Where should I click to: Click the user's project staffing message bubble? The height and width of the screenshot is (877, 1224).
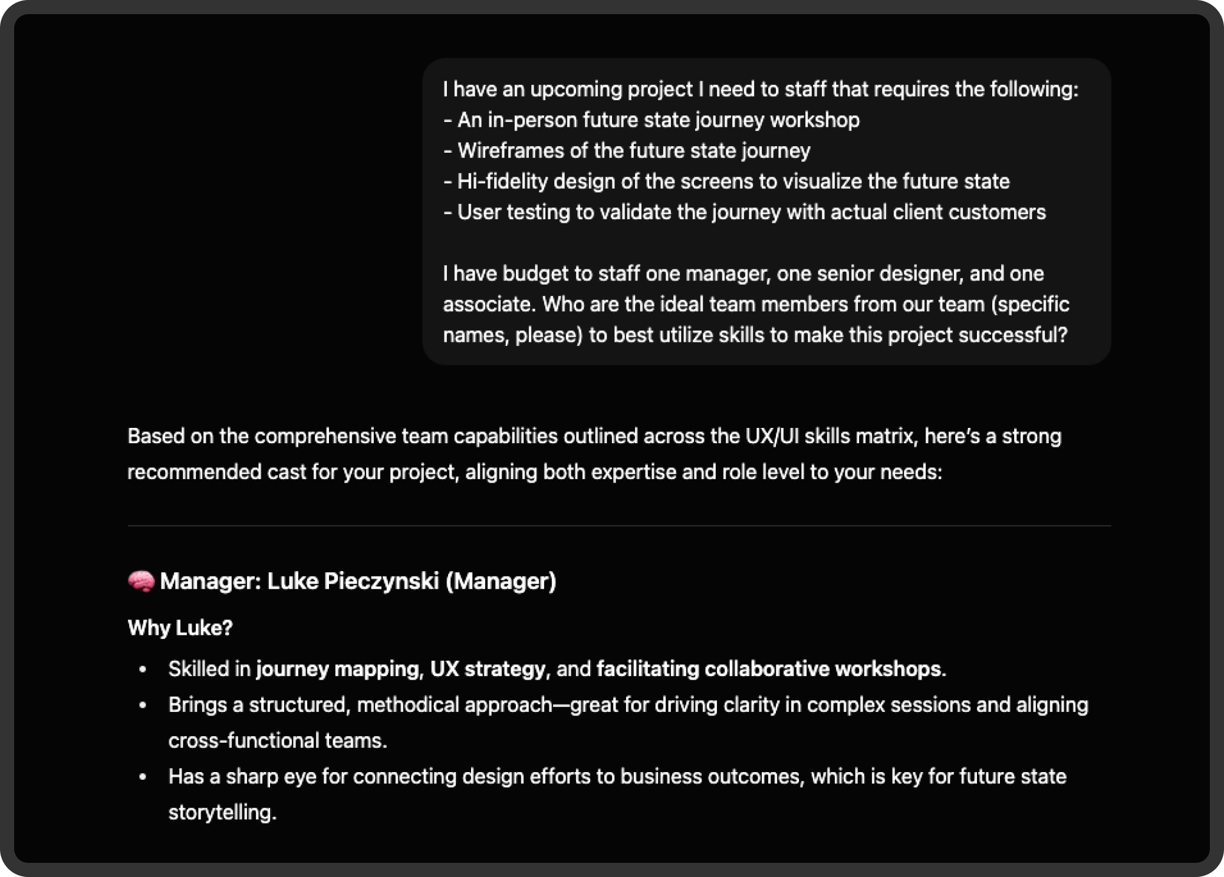(766, 212)
